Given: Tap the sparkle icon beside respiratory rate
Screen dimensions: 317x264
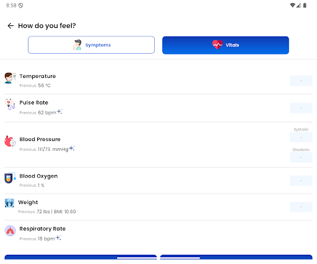Looking at the screenshot, I should click(59, 237).
